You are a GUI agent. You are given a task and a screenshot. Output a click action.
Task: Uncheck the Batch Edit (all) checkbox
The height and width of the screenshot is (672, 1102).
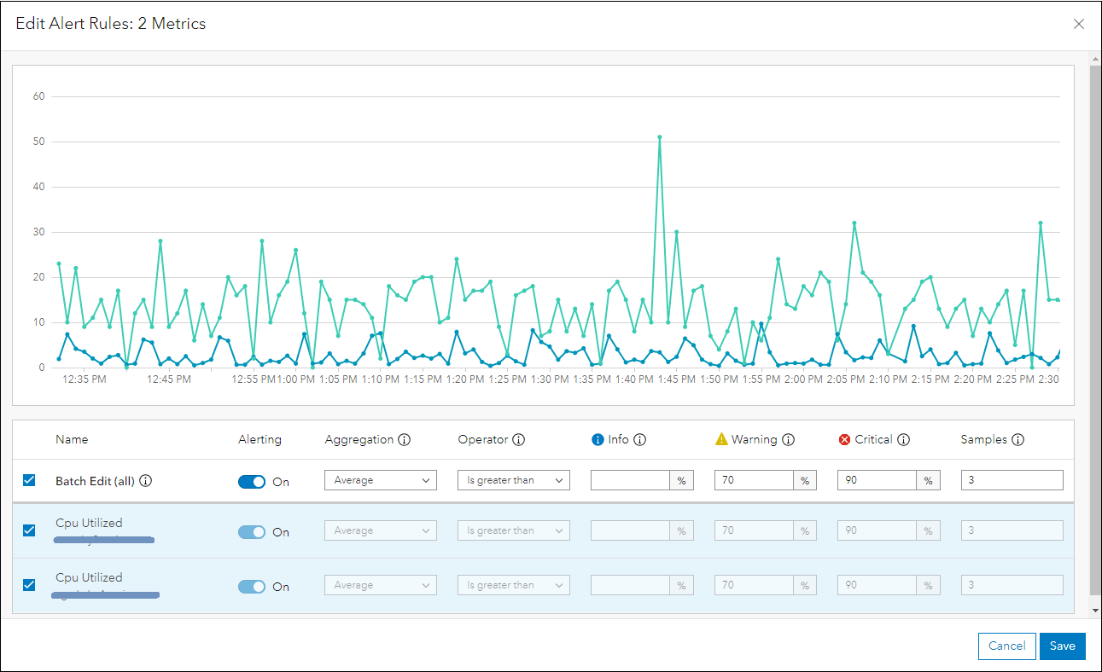[29, 480]
